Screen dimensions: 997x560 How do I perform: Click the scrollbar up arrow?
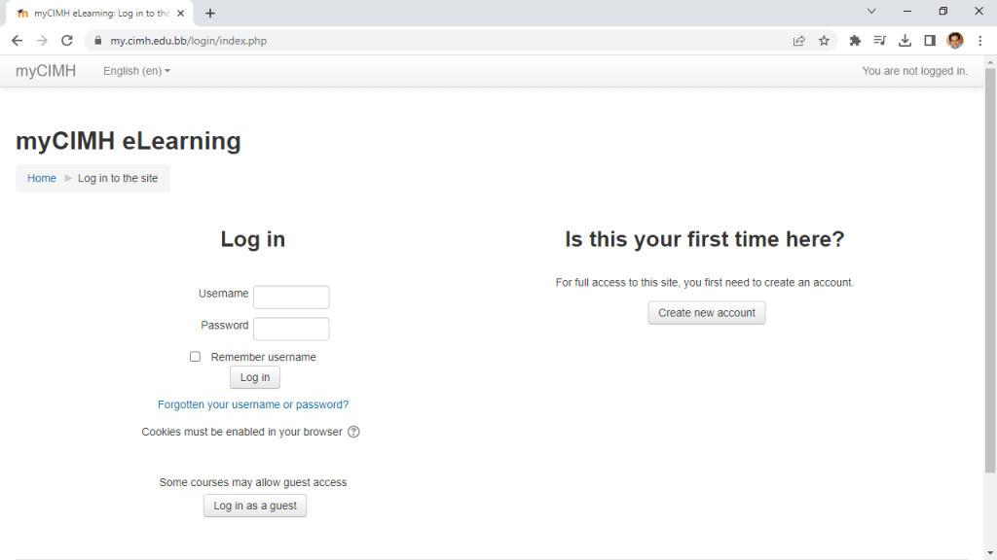990,62
